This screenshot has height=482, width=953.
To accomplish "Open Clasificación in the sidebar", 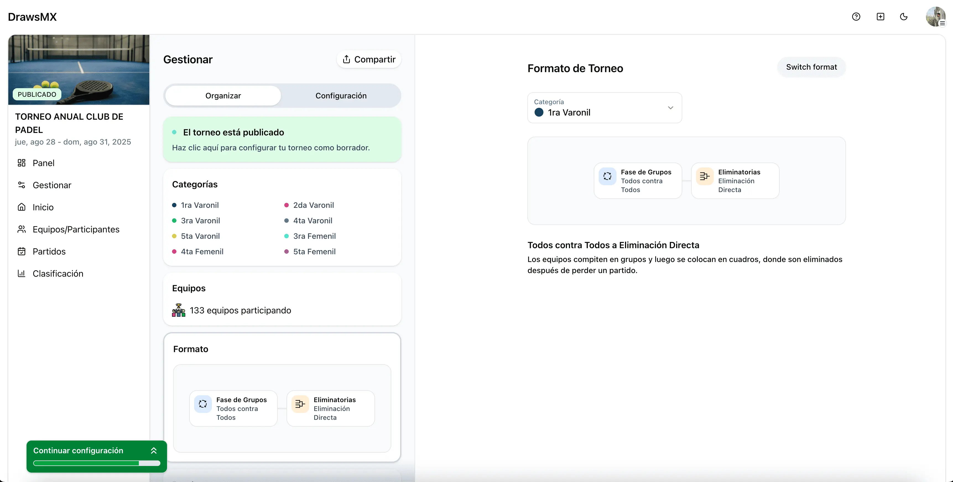I will [58, 274].
